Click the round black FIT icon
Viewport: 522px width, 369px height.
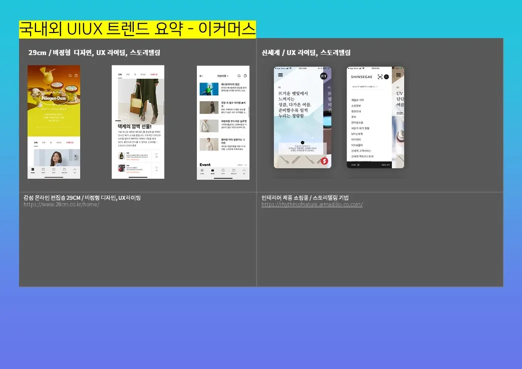(x=324, y=76)
